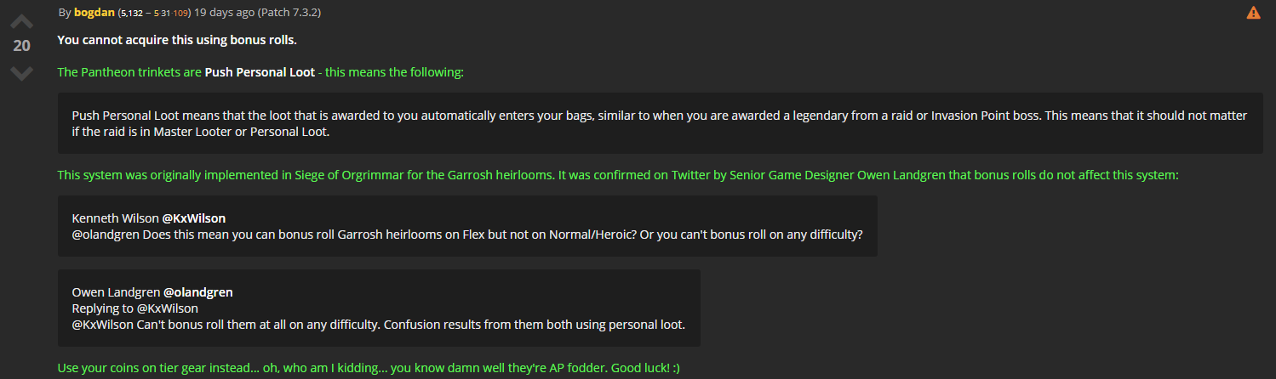Click '@olandgren' beside Owen Landgren's name
The width and height of the screenshot is (1276, 379).
click(x=198, y=292)
